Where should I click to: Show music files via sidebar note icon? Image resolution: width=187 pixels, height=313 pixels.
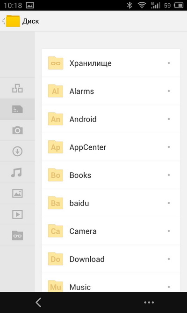16,173
